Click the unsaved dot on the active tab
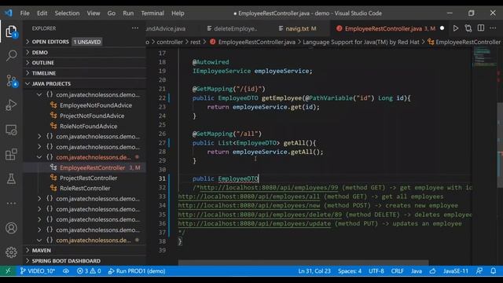503x283 pixels. coord(442,28)
